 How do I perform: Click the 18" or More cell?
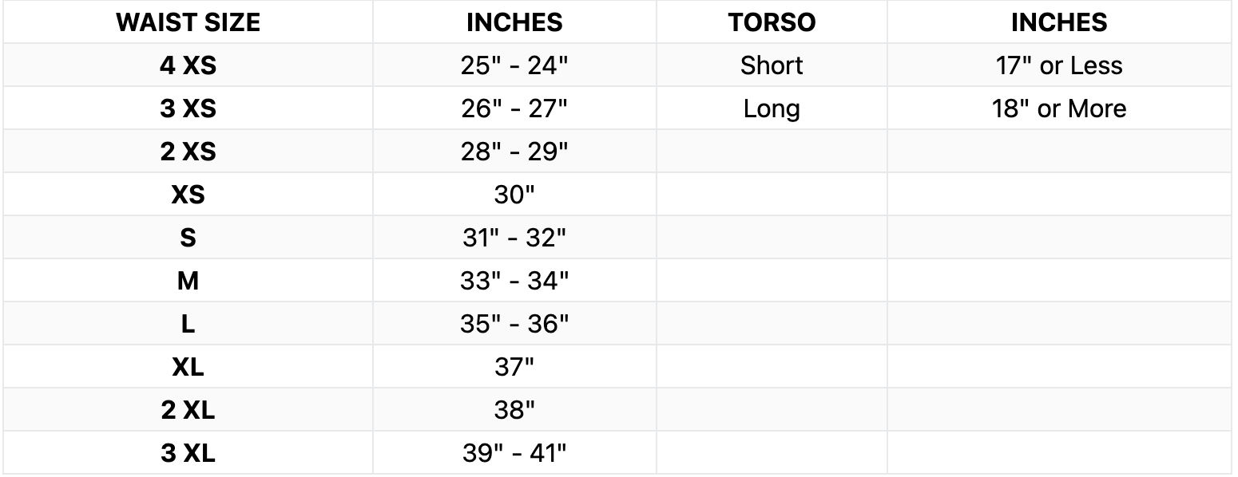pyautogui.click(x=1058, y=108)
